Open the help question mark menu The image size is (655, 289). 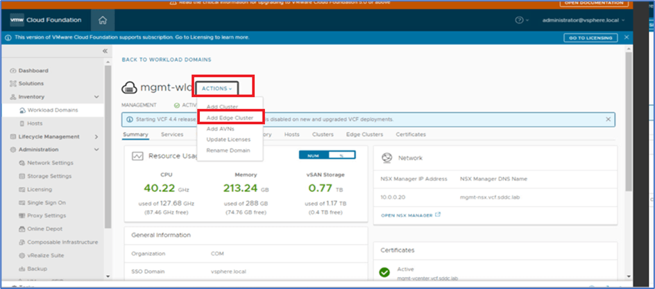point(520,20)
